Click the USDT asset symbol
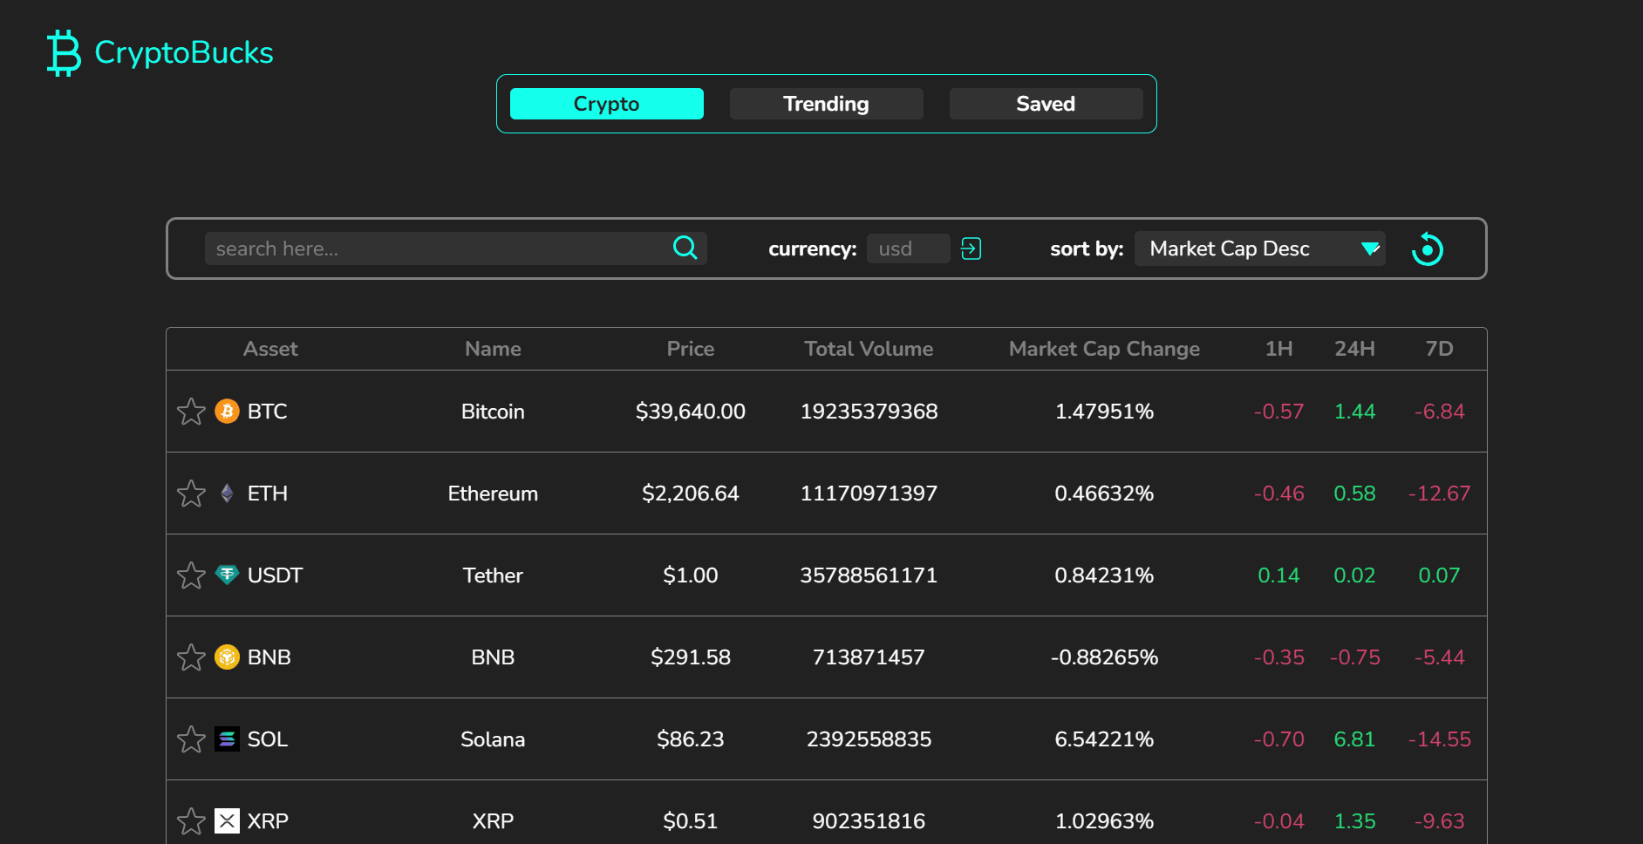Image resolution: width=1643 pixels, height=844 pixels. tap(275, 575)
